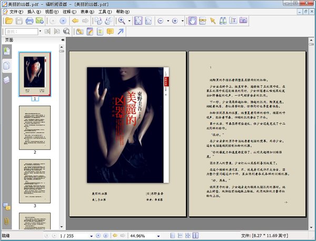Open the attachments paperclip panel icon

(x=6, y=220)
